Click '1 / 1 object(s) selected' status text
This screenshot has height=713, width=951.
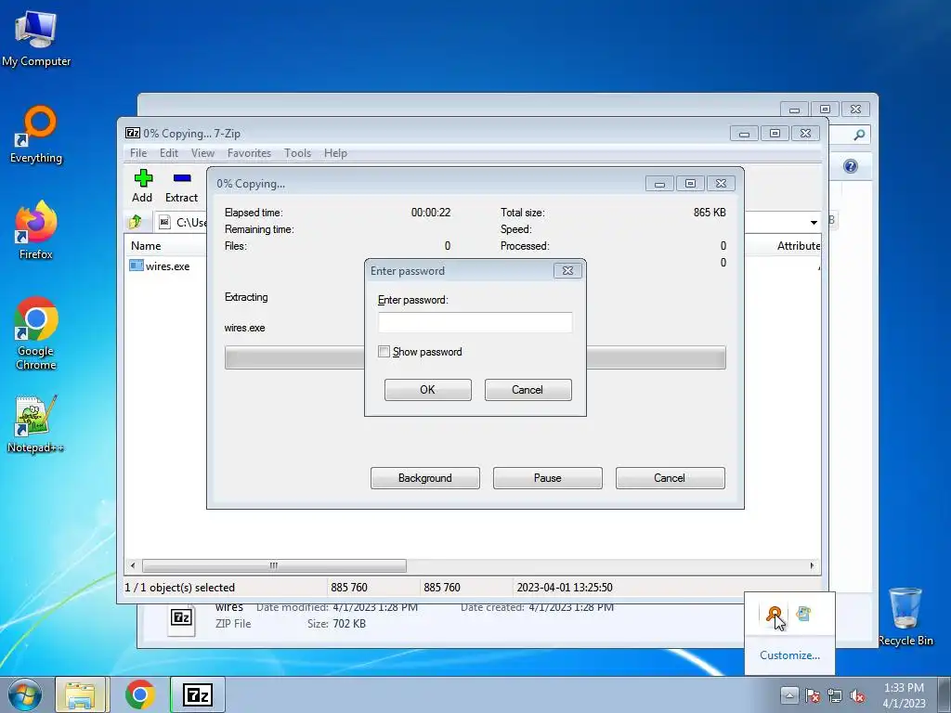(x=179, y=588)
